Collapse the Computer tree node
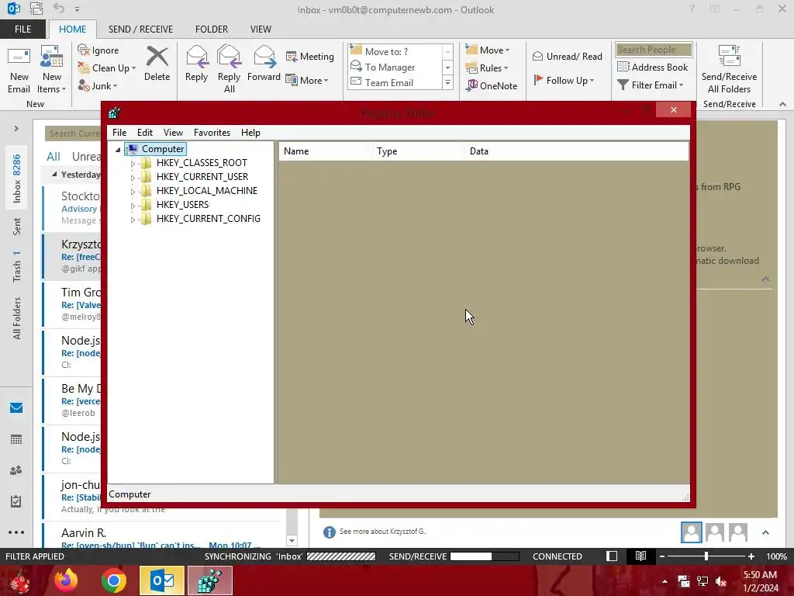 [x=118, y=150]
